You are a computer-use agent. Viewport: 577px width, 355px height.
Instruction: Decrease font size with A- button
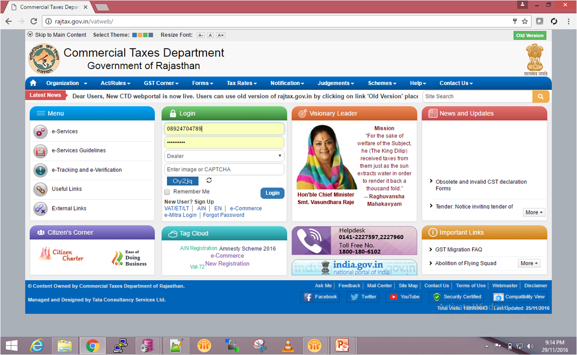[201, 35]
